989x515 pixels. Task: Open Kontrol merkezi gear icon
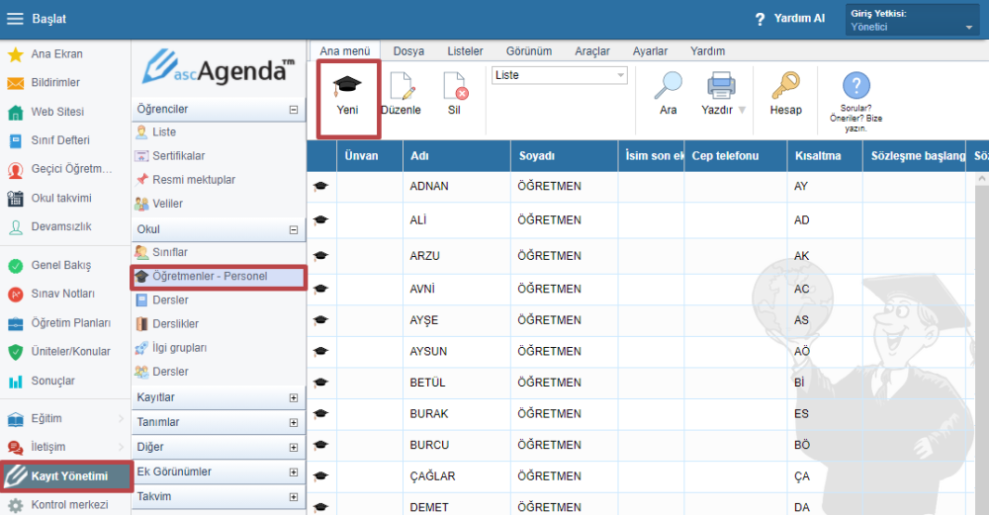(x=15, y=505)
